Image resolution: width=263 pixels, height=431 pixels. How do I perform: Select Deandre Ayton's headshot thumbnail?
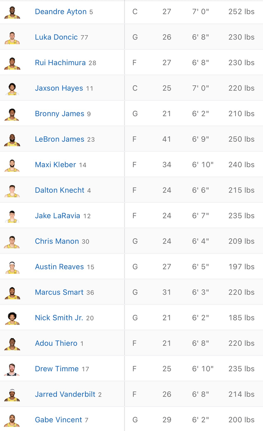click(12, 12)
